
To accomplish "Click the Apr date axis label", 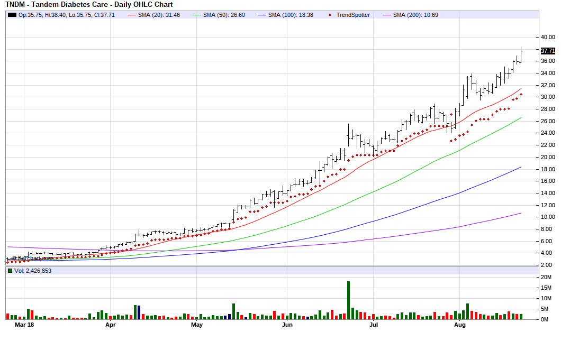I will [x=111, y=325].
